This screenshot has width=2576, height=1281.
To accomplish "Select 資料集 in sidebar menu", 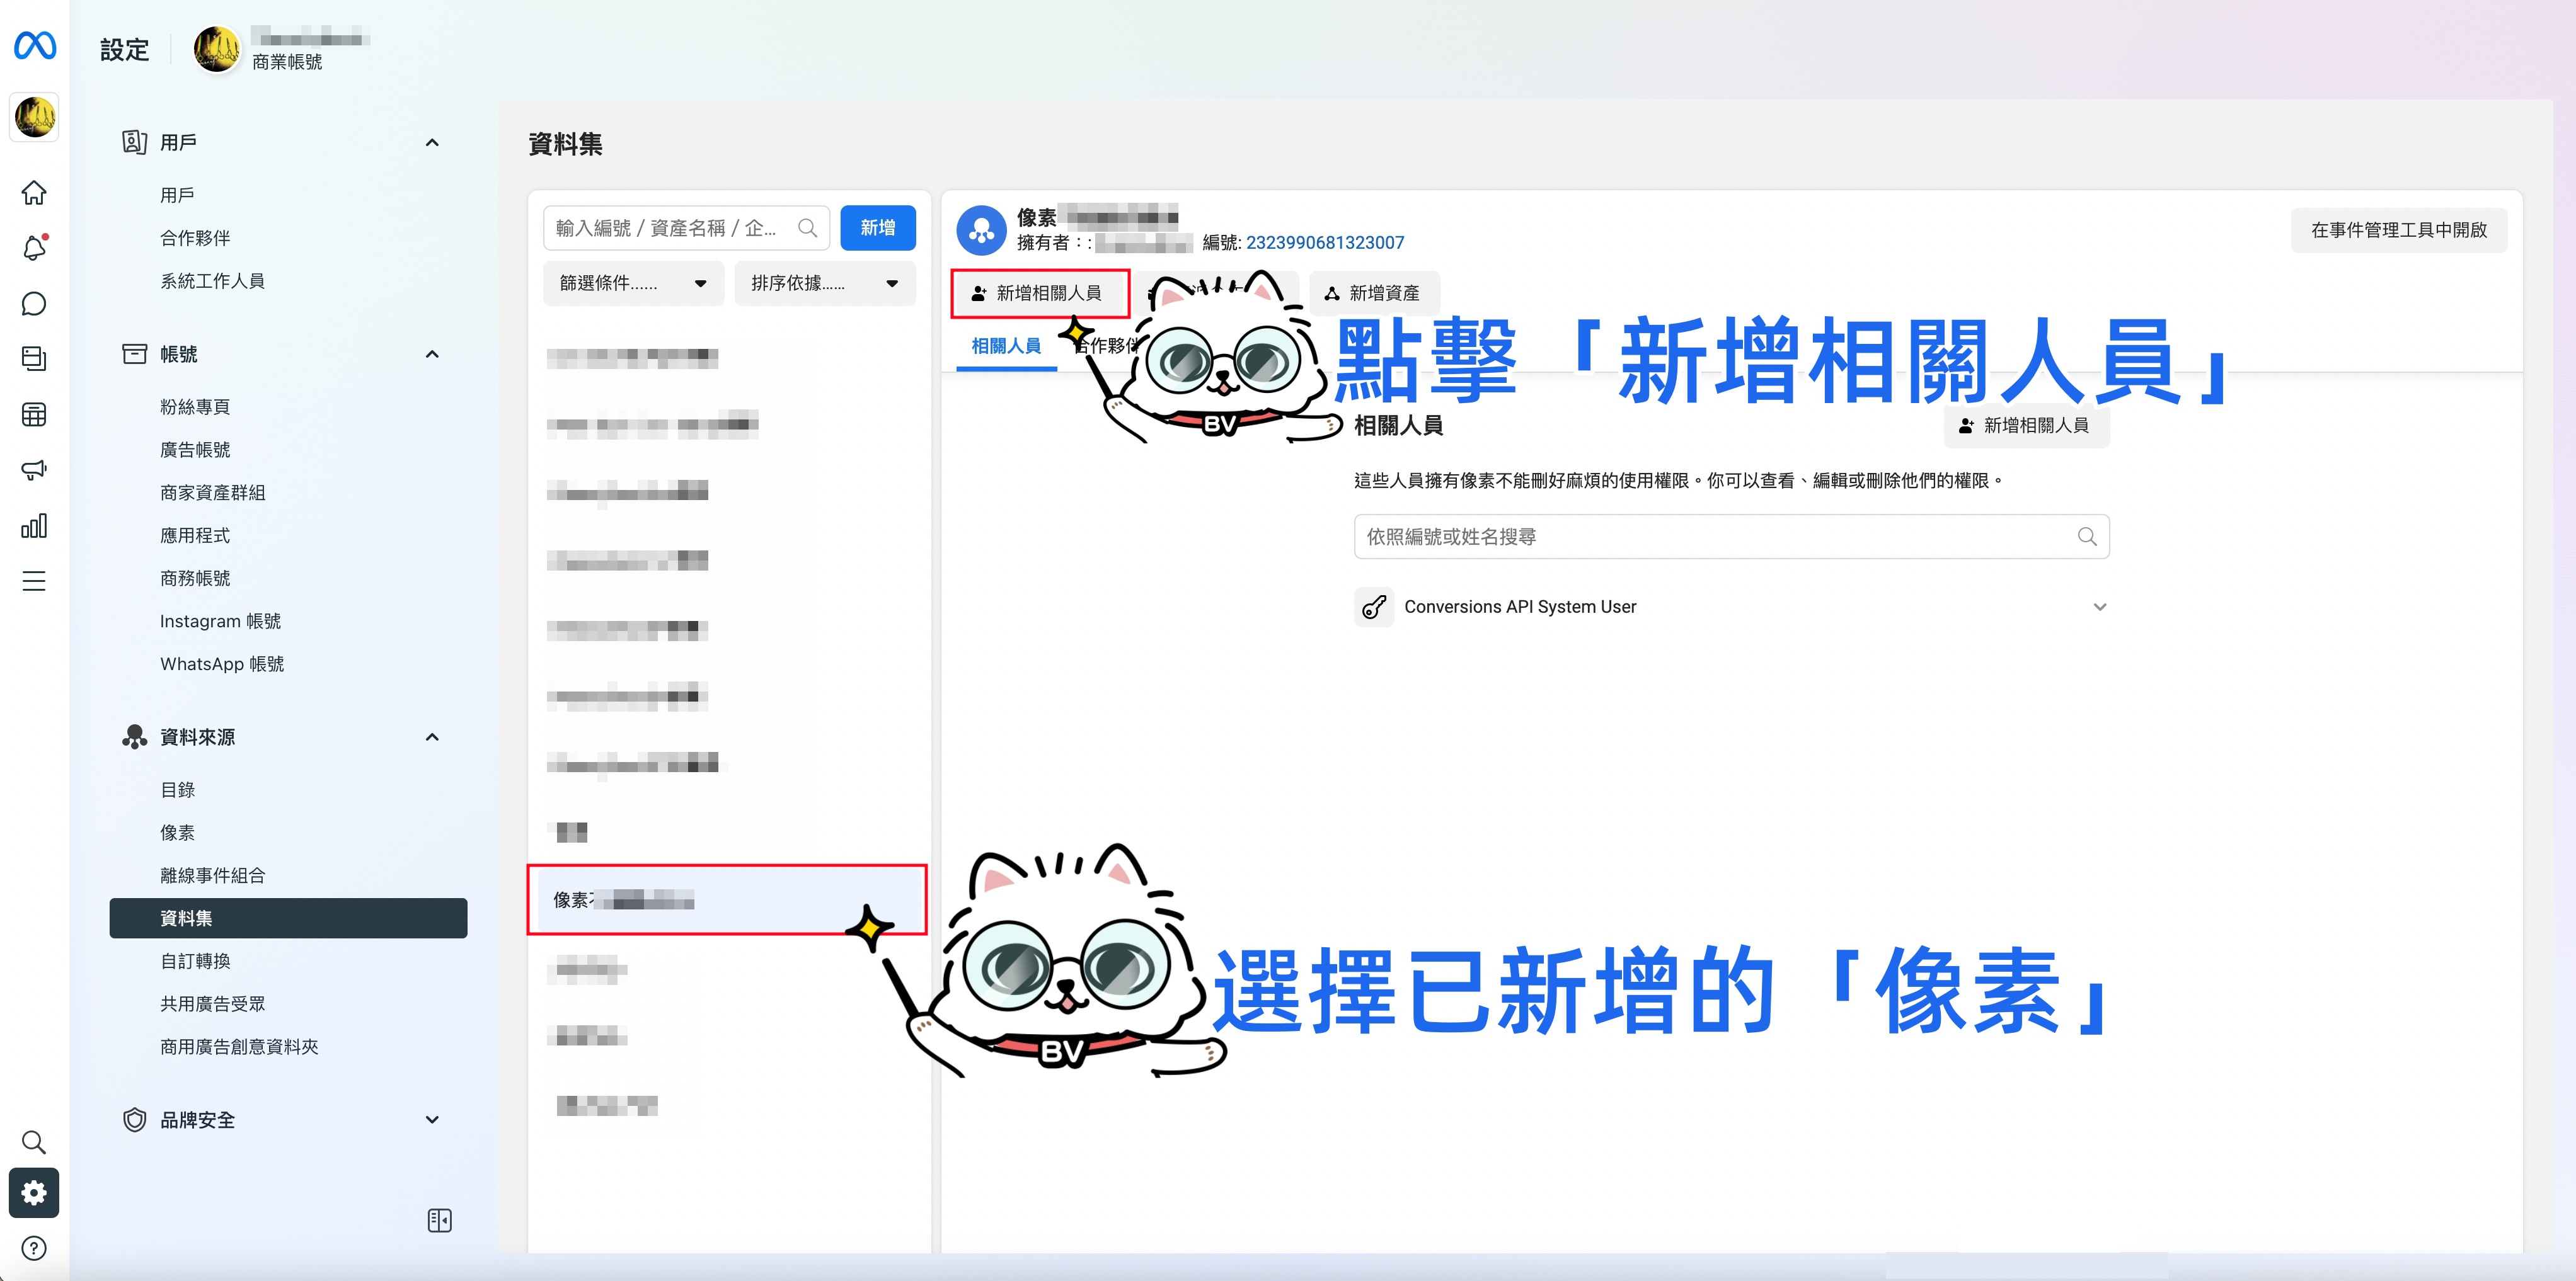I will [288, 918].
